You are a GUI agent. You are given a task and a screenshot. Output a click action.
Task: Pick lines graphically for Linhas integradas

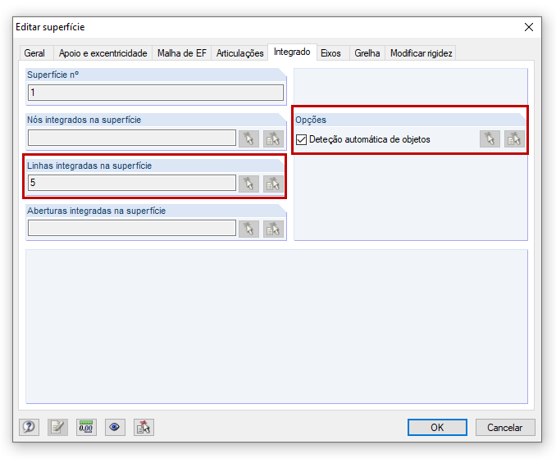click(x=249, y=184)
